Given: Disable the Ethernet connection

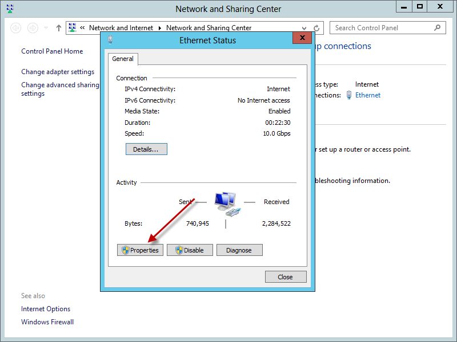Looking at the screenshot, I should click(x=190, y=250).
